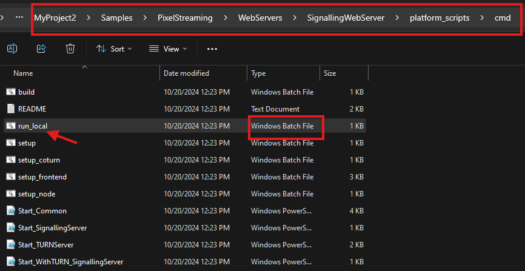Click the Type column header

click(x=259, y=73)
